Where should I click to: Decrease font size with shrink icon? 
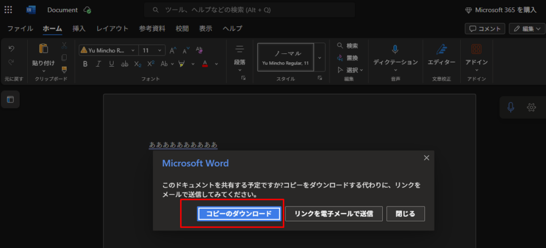click(x=186, y=51)
